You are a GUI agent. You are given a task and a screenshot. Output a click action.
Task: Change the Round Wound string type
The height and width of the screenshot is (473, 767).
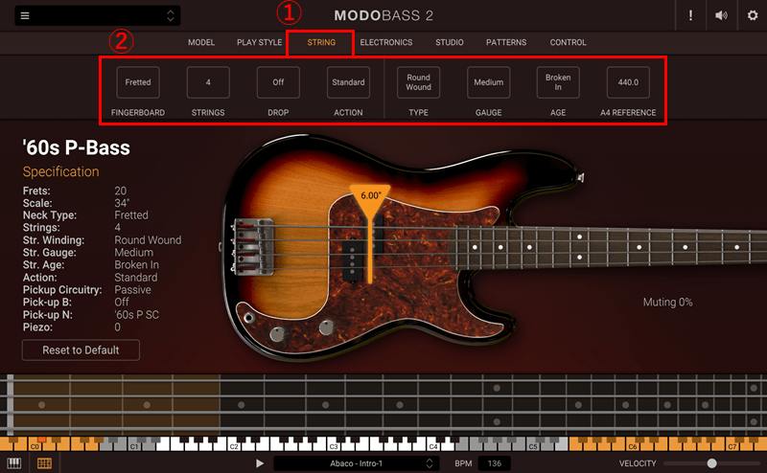pos(418,82)
